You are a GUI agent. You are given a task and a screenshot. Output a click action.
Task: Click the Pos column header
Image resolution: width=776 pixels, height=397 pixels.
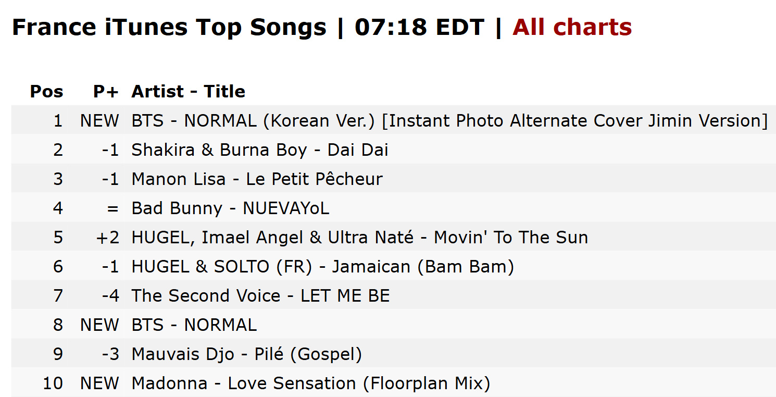pyautogui.click(x=46, y=92)
